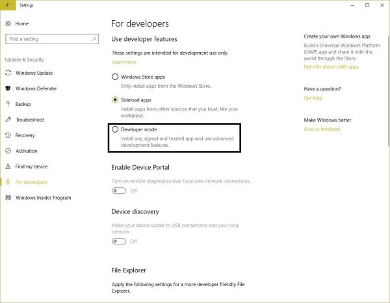Click the back arrow in title bar
Viewport: 390px width, 303px height.
click(8, 5)
